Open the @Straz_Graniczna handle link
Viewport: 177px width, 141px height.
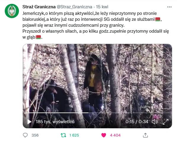pos(74,7)
